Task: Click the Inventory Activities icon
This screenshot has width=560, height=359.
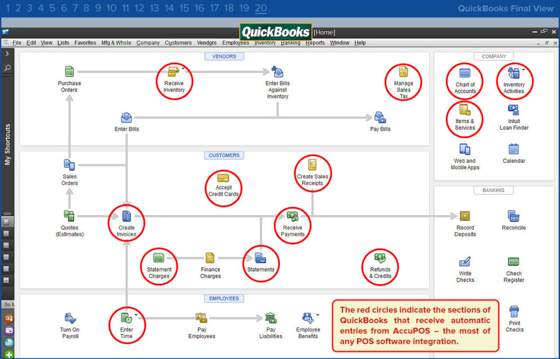Action: 514,73
